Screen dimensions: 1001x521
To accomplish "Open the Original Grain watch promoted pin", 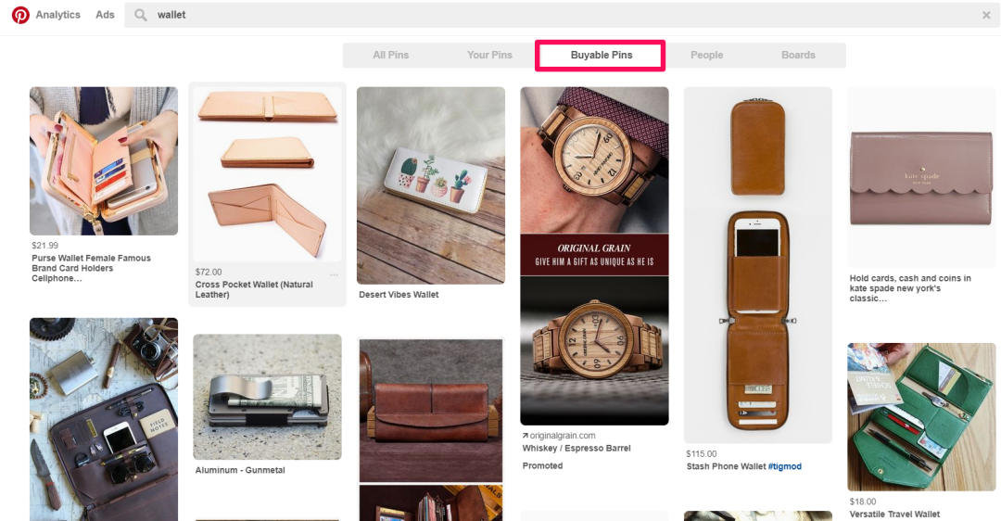I will (x=594, y=256).
